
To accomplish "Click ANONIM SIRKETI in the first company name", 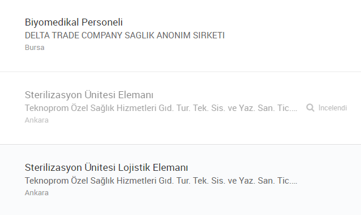I will point(191,35).
